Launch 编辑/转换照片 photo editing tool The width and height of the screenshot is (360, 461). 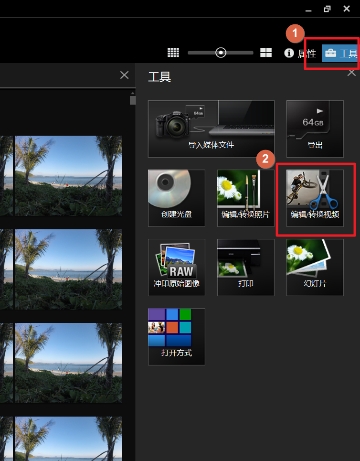(x=245, y=198)
